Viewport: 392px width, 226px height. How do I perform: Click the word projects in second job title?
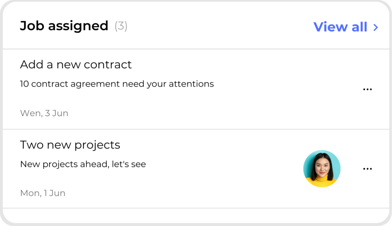pyautogui.click(x=97, y=145)
